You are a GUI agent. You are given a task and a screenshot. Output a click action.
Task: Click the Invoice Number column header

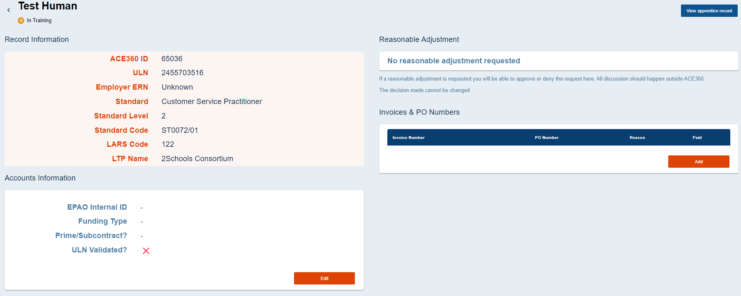click(408, 137)
